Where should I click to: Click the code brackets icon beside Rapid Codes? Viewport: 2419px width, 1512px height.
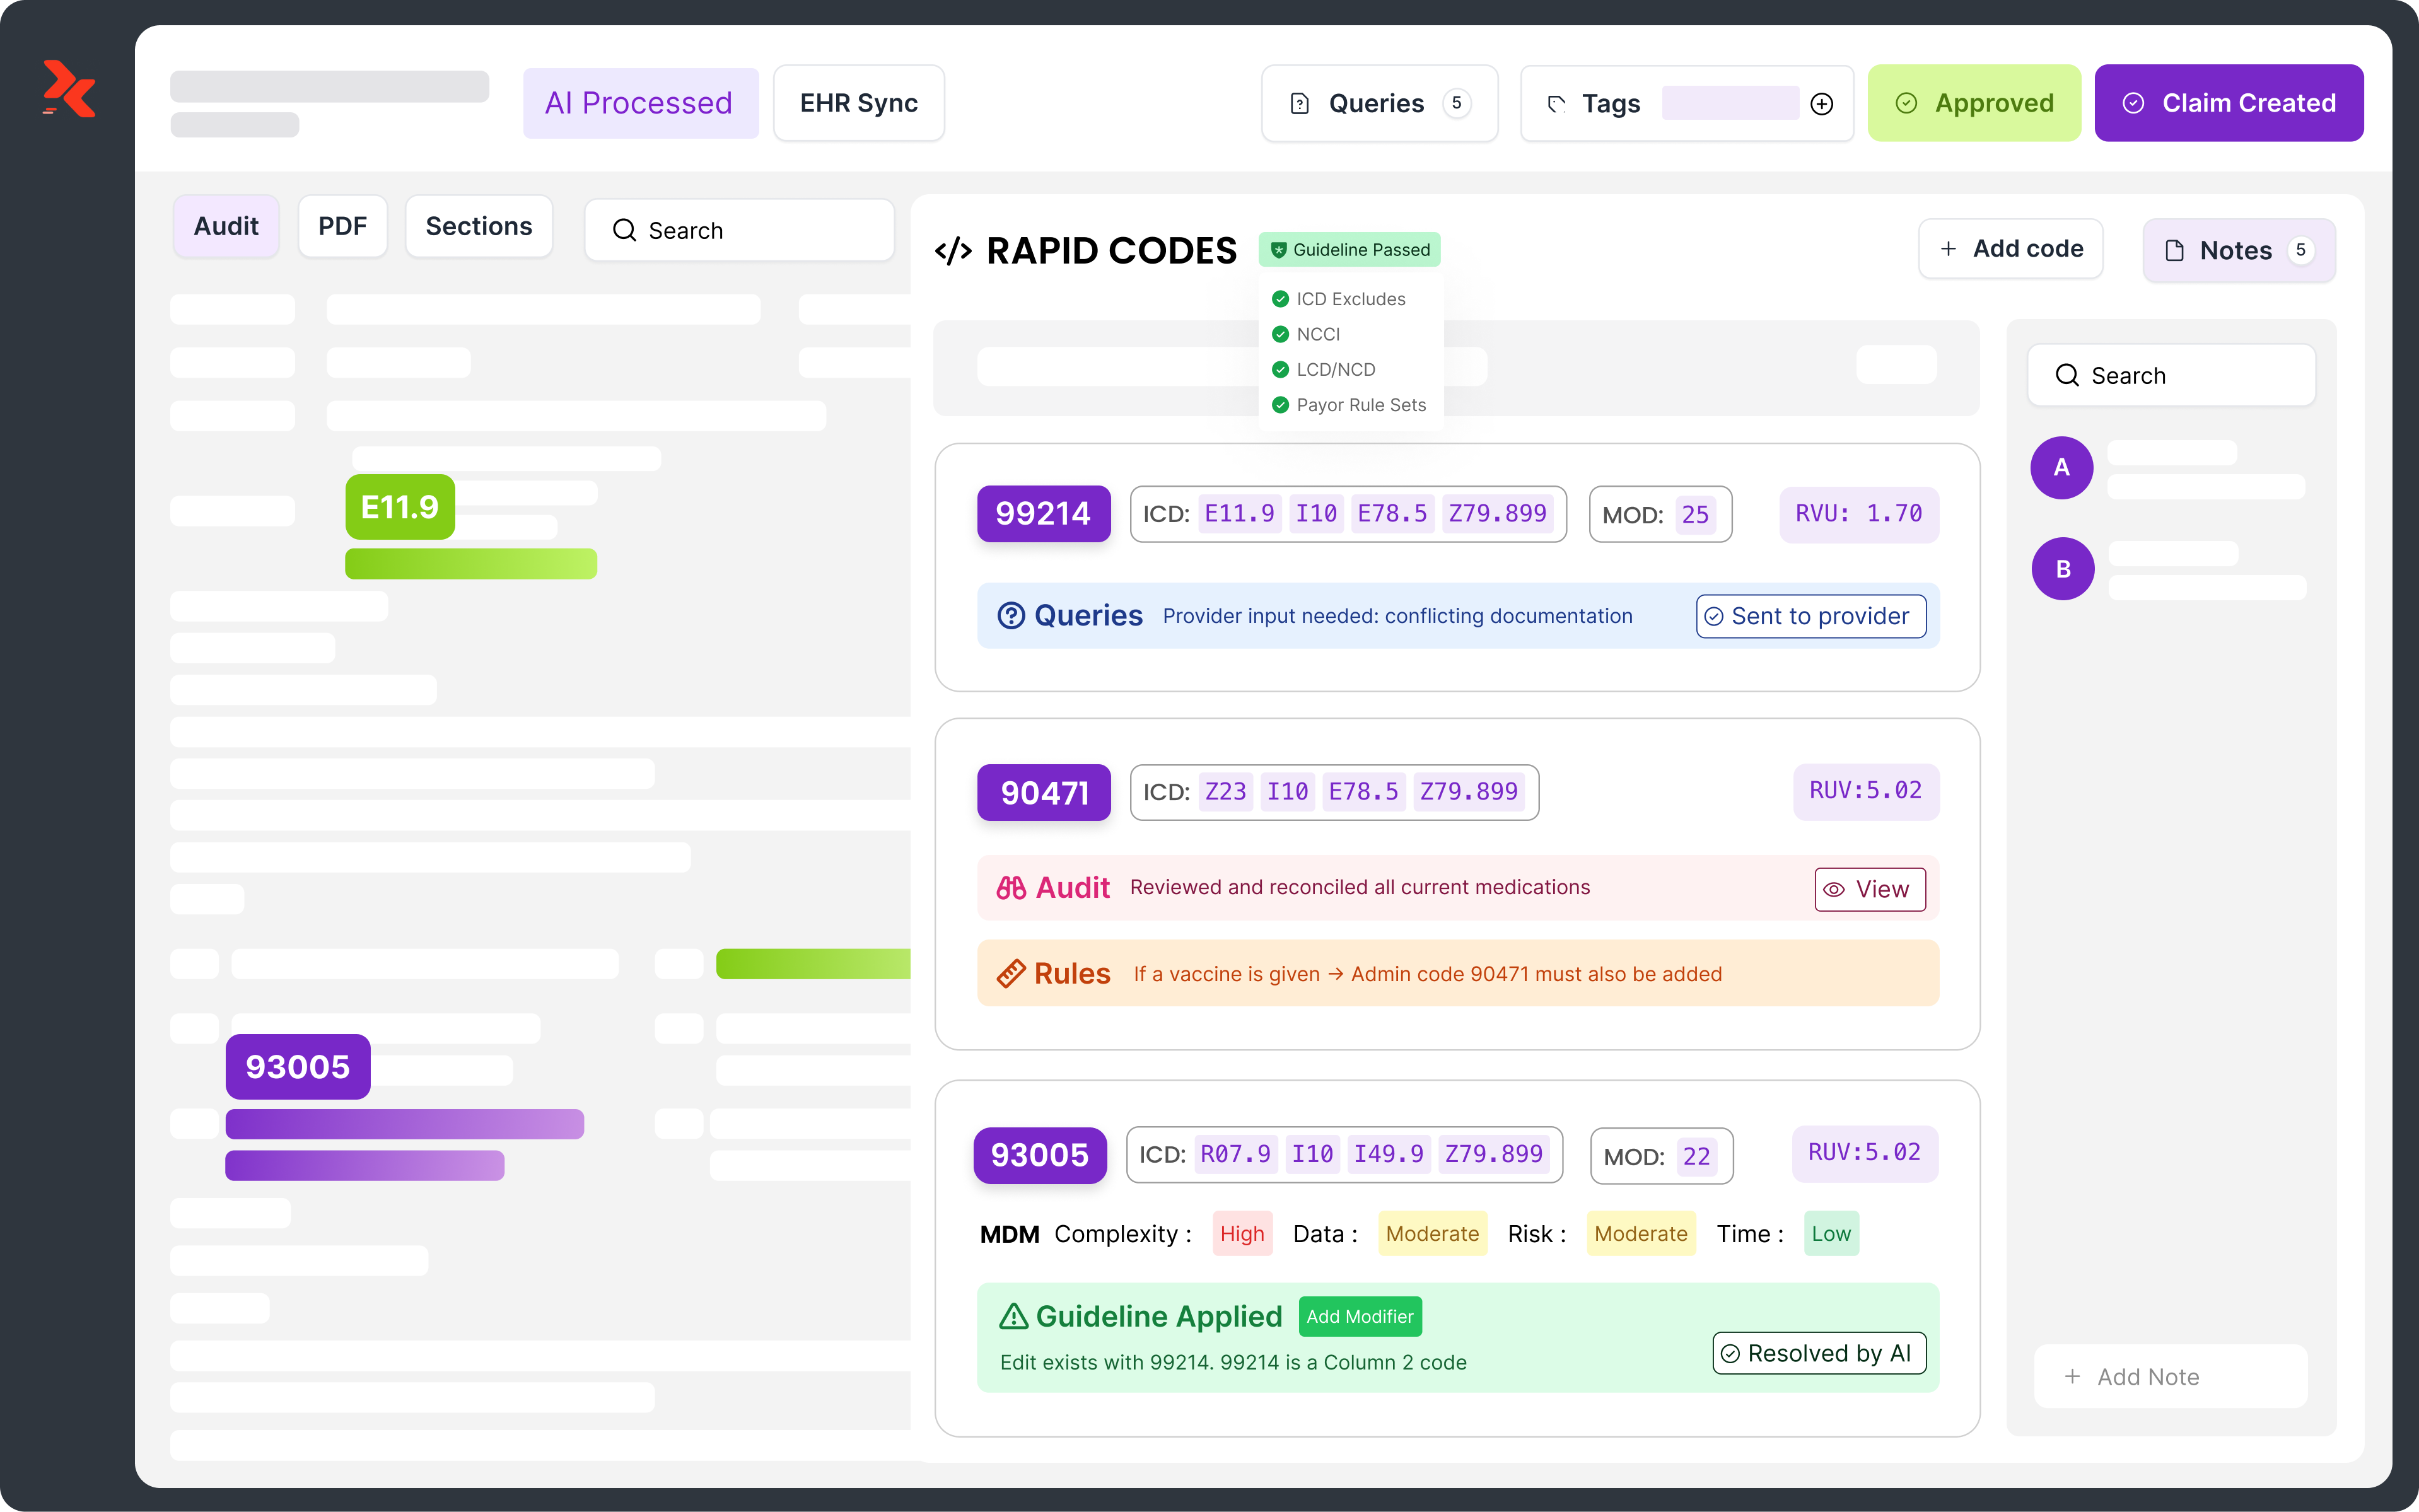tap(953, 251)
